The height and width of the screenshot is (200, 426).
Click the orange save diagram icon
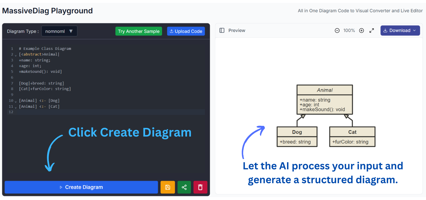(168, 187)
